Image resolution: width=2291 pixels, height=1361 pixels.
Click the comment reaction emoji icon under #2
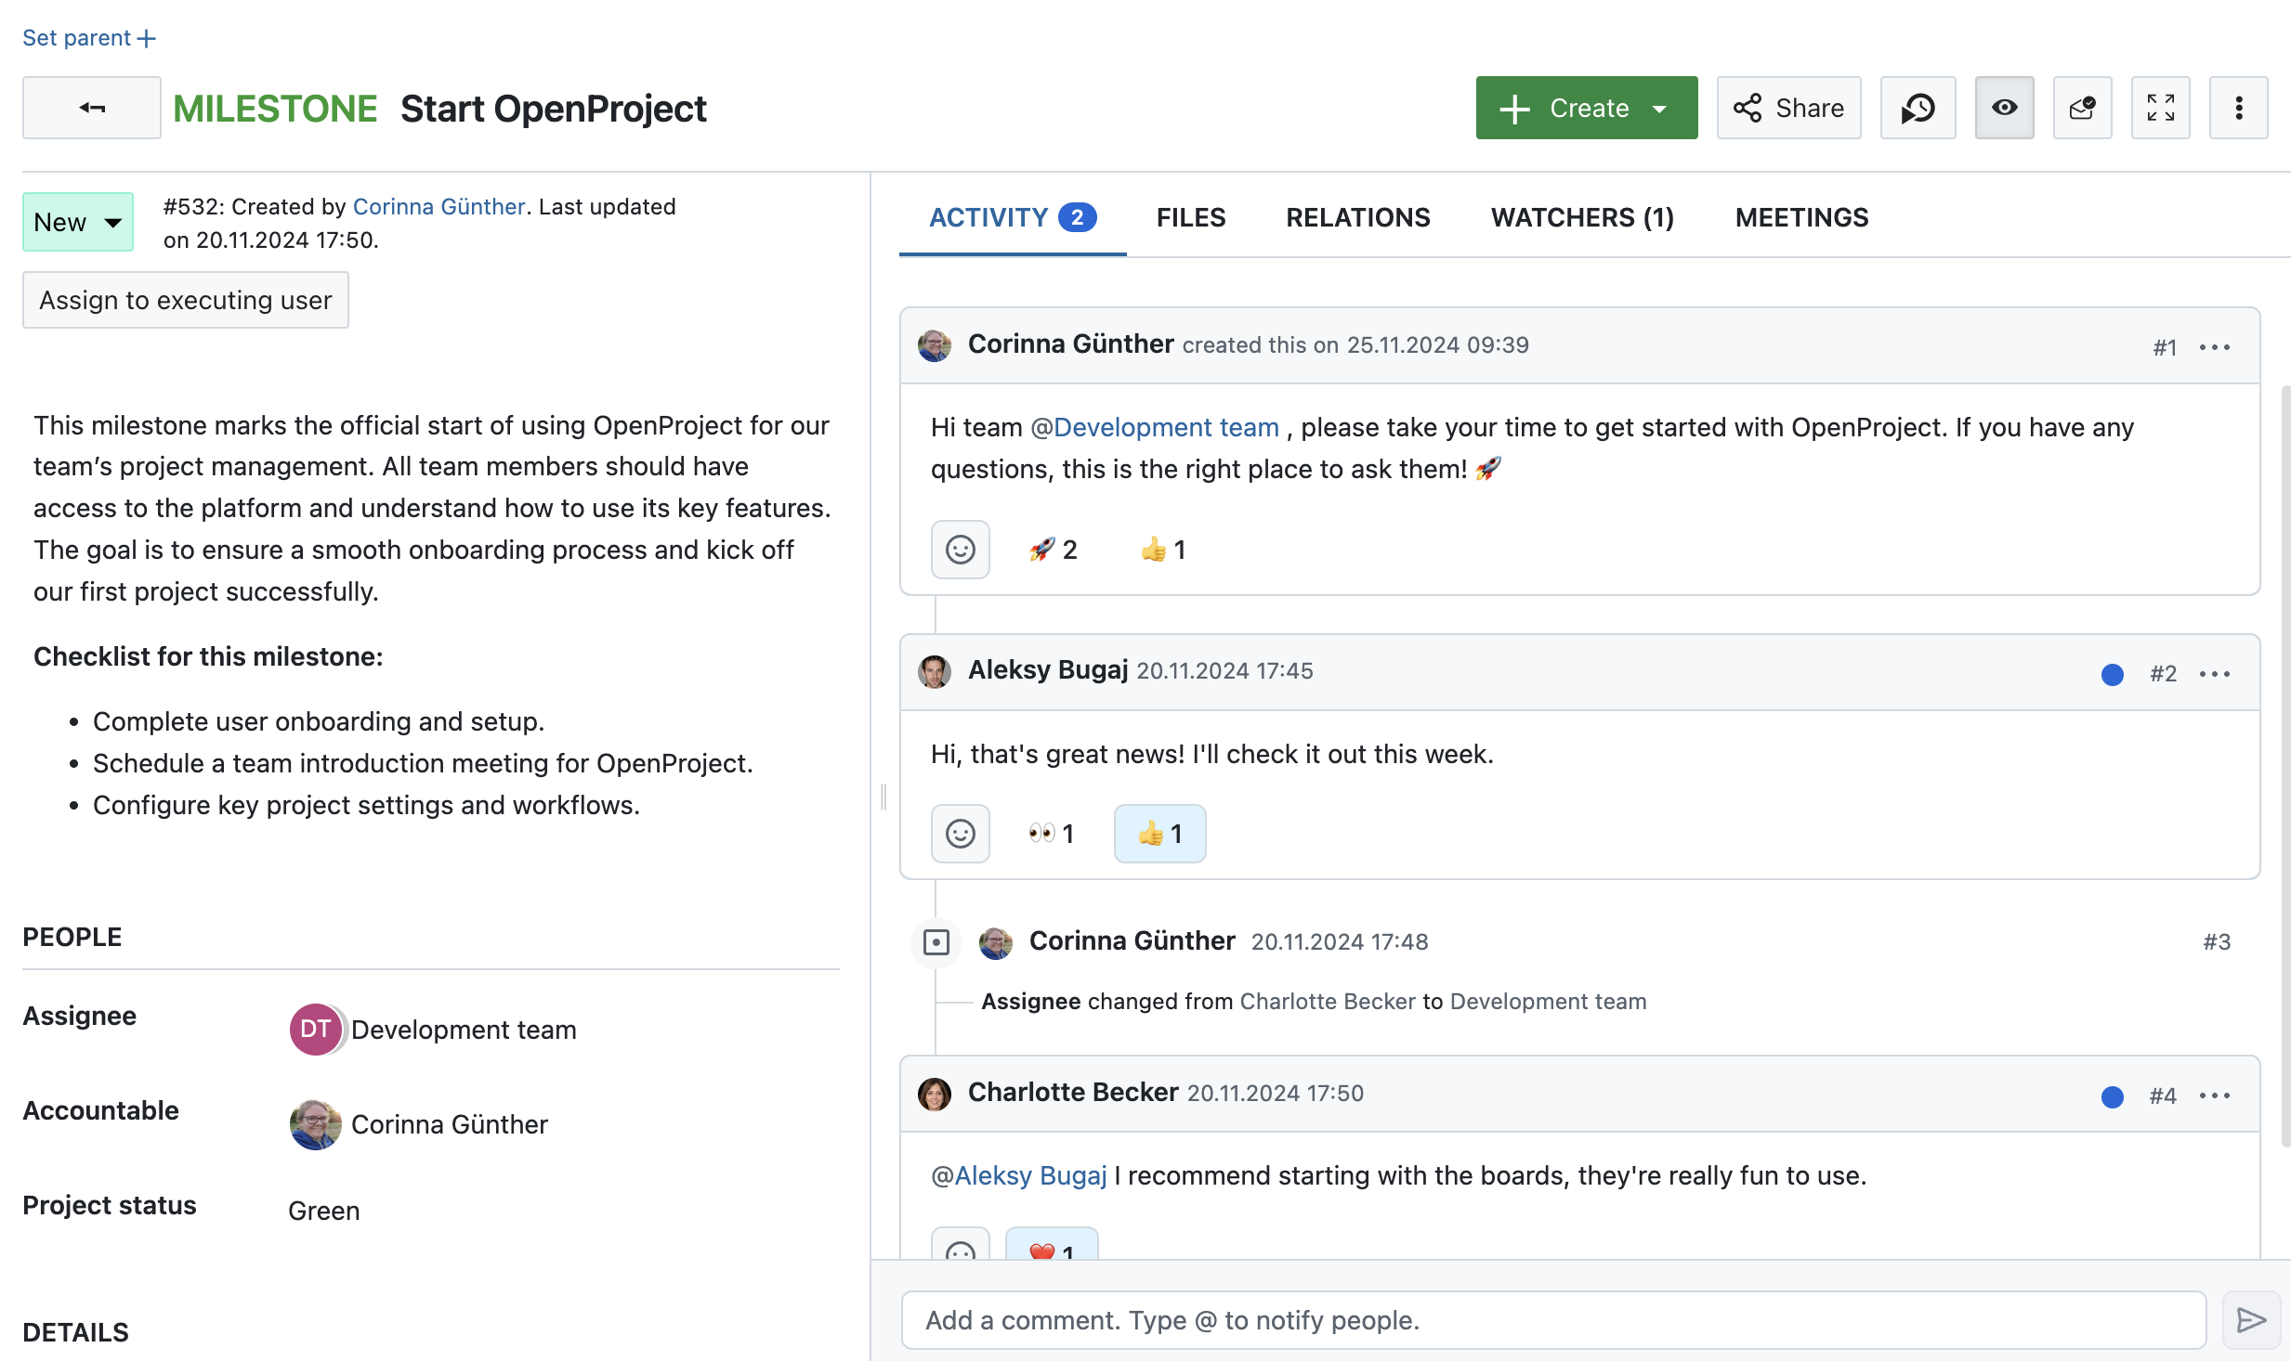coord(958,831)
